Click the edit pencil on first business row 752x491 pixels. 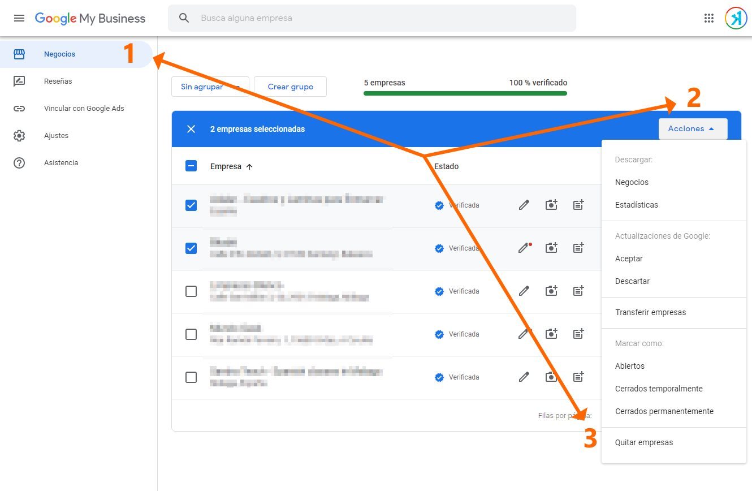[x=524, y=205]
